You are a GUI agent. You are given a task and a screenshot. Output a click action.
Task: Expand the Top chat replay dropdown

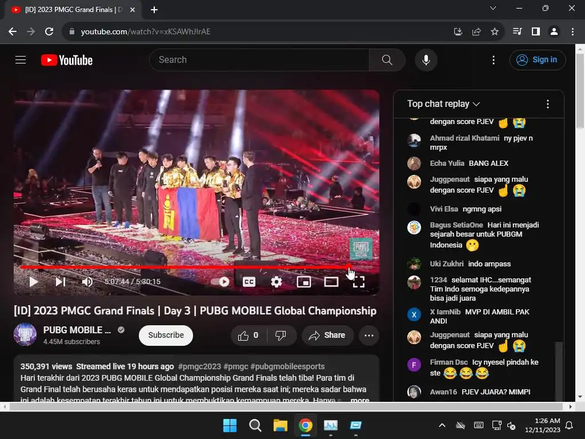443,104
